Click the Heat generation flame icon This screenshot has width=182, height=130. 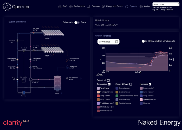tap(67, 67)
